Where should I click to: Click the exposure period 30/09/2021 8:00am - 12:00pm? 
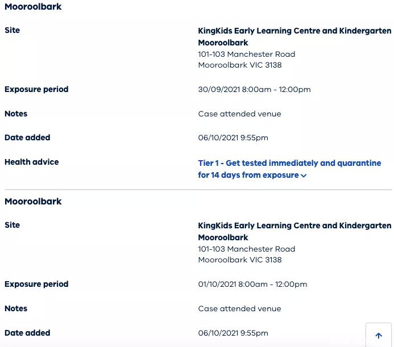[x=254, y=90]
